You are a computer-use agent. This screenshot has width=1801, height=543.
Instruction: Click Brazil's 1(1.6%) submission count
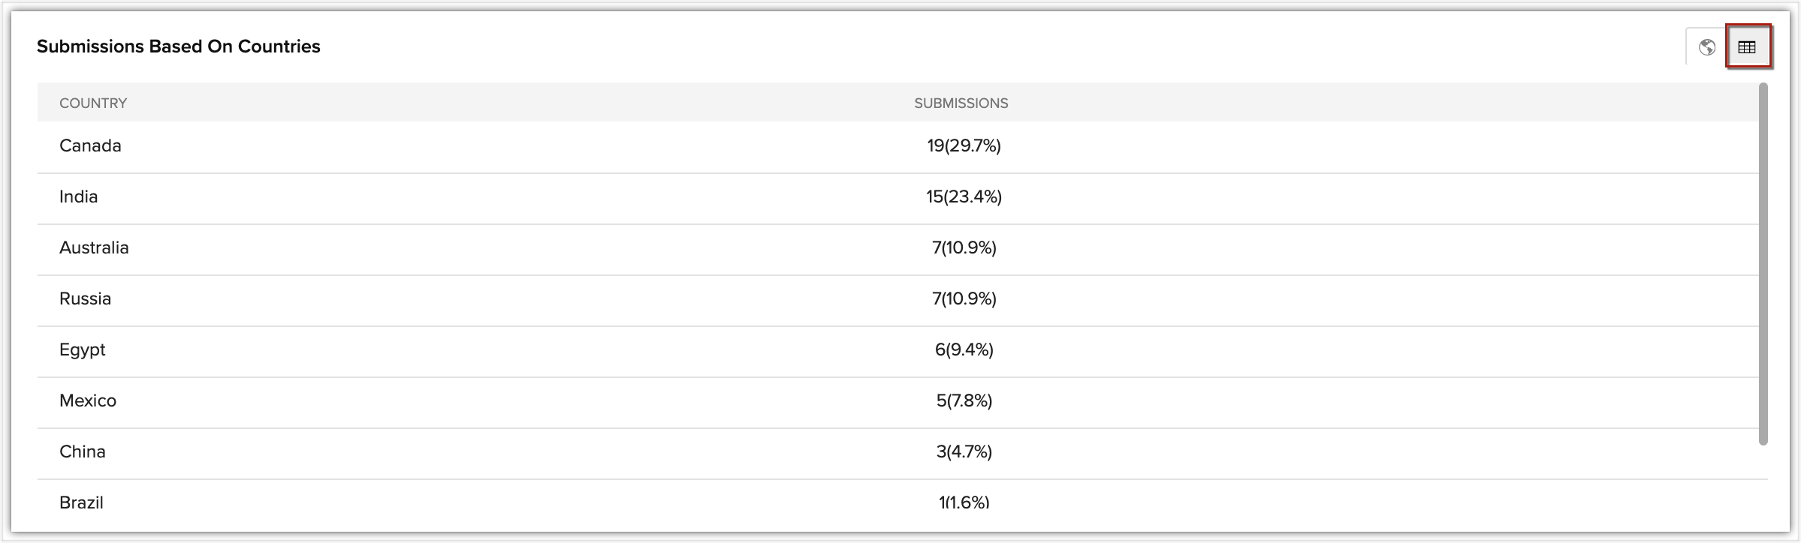tap(964, 502)
